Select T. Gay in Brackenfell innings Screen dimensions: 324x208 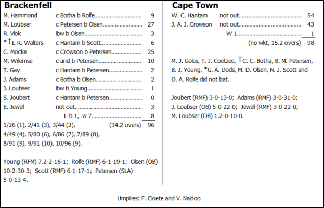[x=12, y=70]
